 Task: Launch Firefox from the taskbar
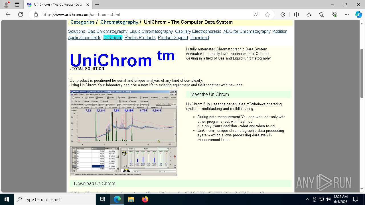tap(145, 199)
